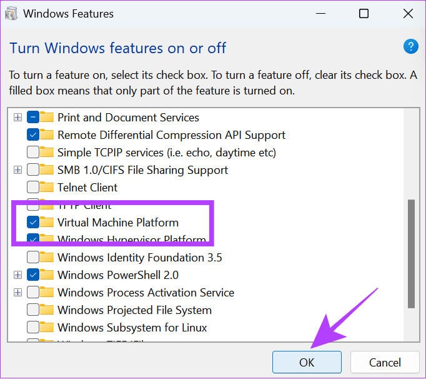
Task: Click the Telnet Client folder icon
Action: click(x=47, y=187)
